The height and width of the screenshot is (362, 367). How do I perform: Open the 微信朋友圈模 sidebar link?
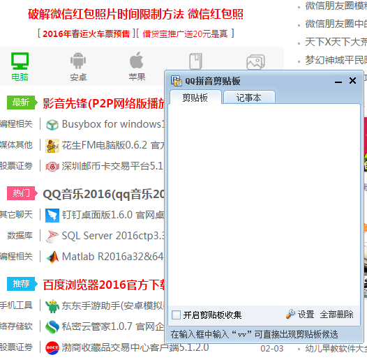(336, 6)
